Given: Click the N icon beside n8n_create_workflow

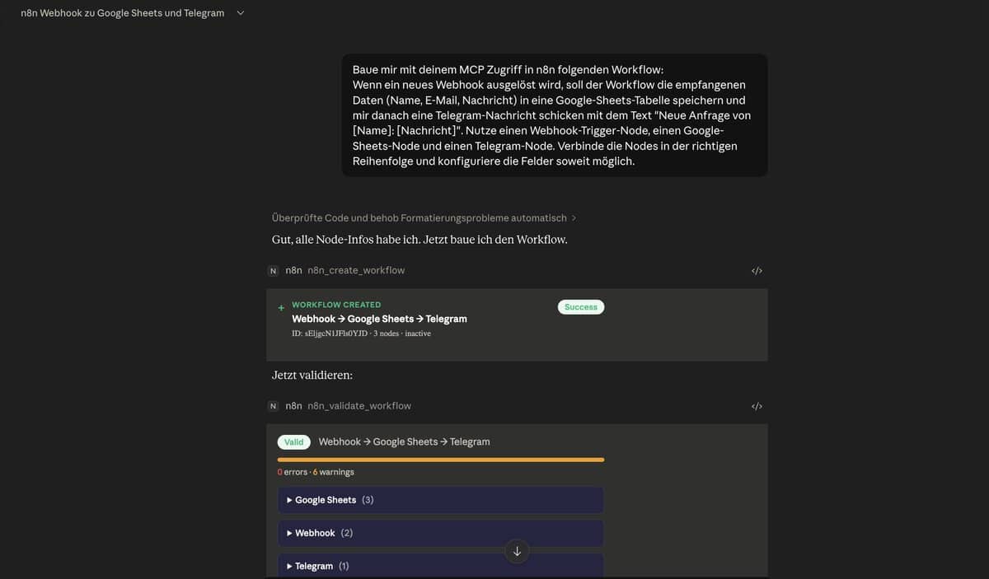Looking at the screenshot, I should pos(273,271).
